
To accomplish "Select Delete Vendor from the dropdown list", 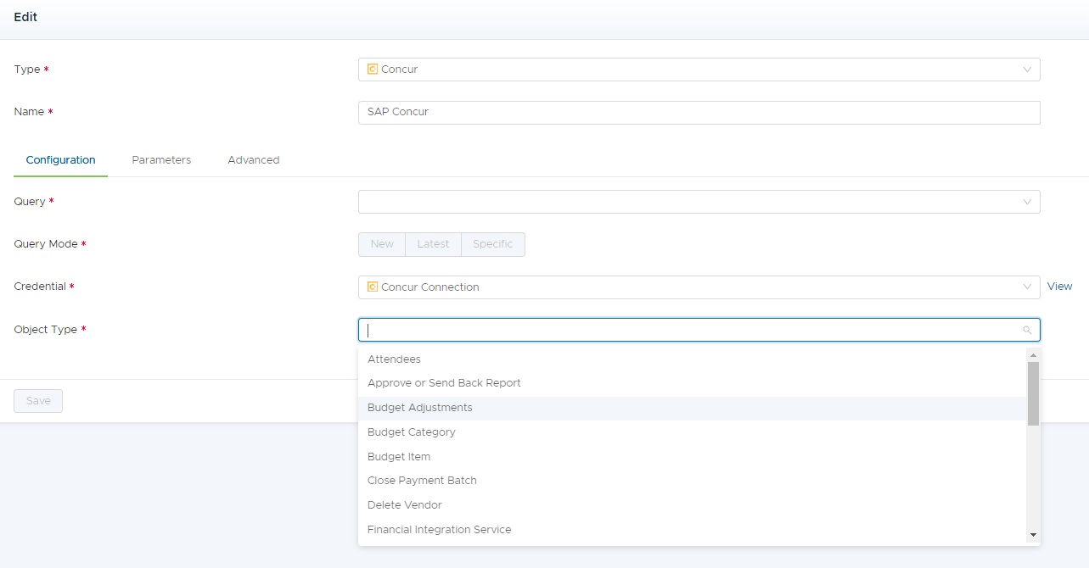I will pyautogui.click(x=404, y=504).
